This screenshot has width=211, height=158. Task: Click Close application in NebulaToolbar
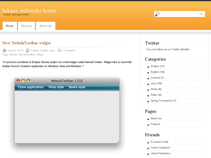coord(31,87)
